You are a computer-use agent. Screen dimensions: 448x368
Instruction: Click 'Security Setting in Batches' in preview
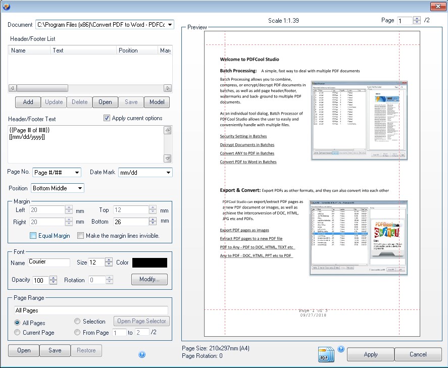tap(243, 136)
